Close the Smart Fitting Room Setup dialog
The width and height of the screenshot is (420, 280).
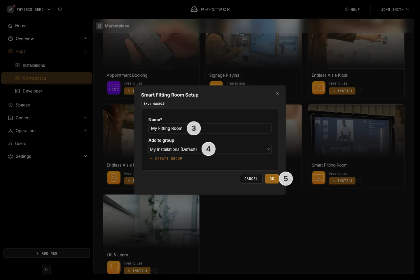click(278, 94)
